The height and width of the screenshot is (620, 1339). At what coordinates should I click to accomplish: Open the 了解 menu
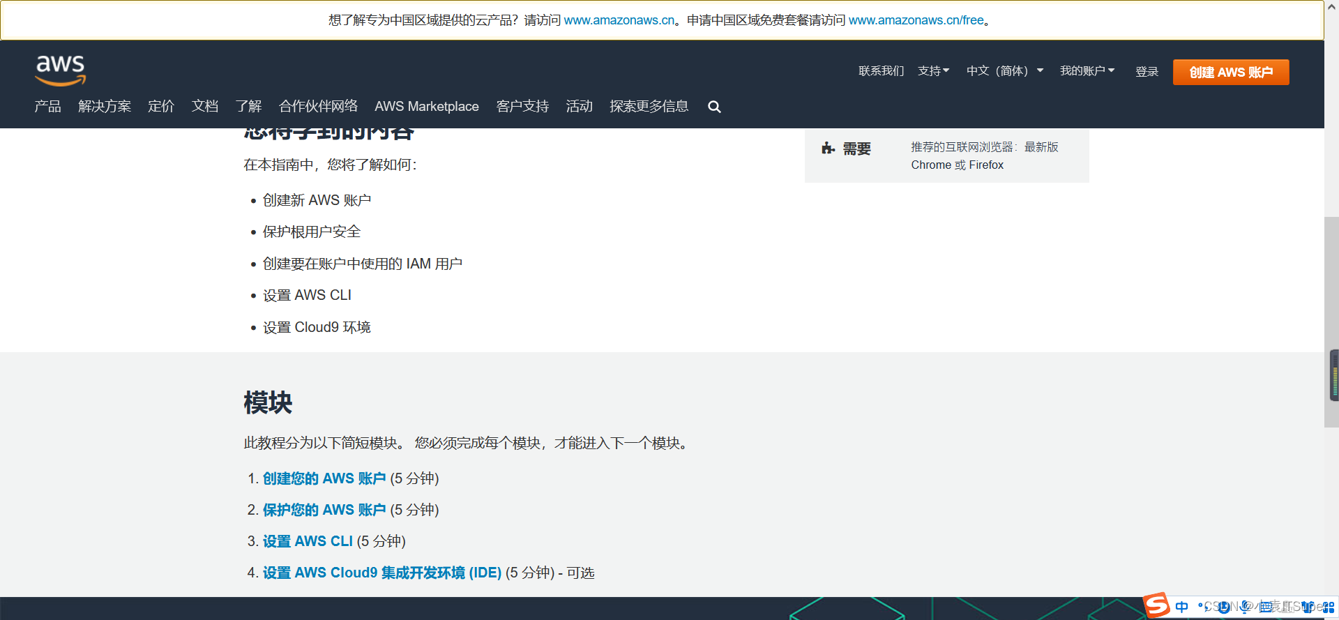pyautogui.click(x=248, y=106)
